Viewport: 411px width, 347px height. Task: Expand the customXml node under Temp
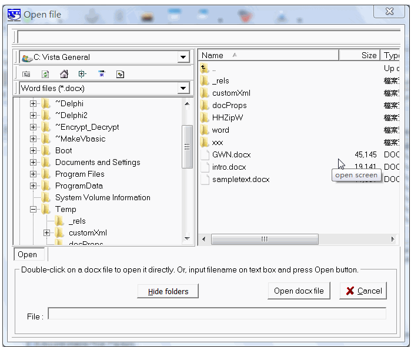pyautogui.click(x=46, y=233)
